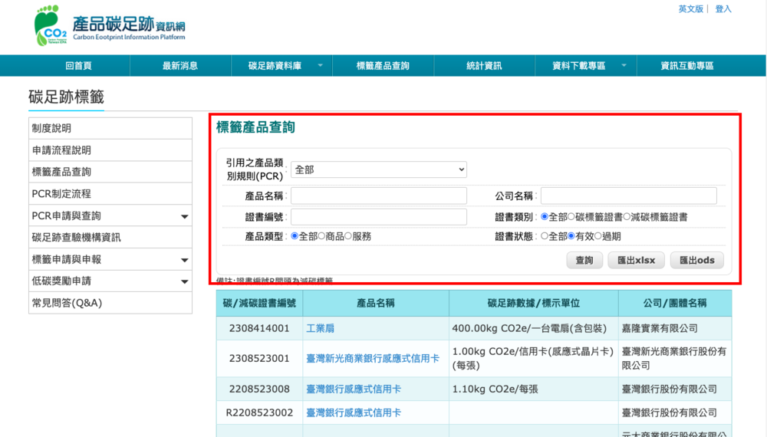Open the 工業扇 product link
767x437 pixels.
tap(320, 328)
